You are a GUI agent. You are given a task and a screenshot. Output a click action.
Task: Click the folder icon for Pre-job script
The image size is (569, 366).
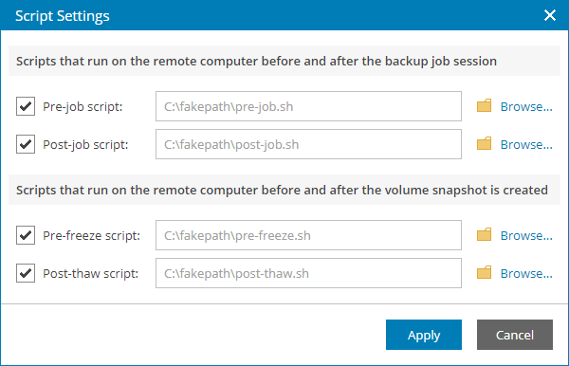point(484,105)
